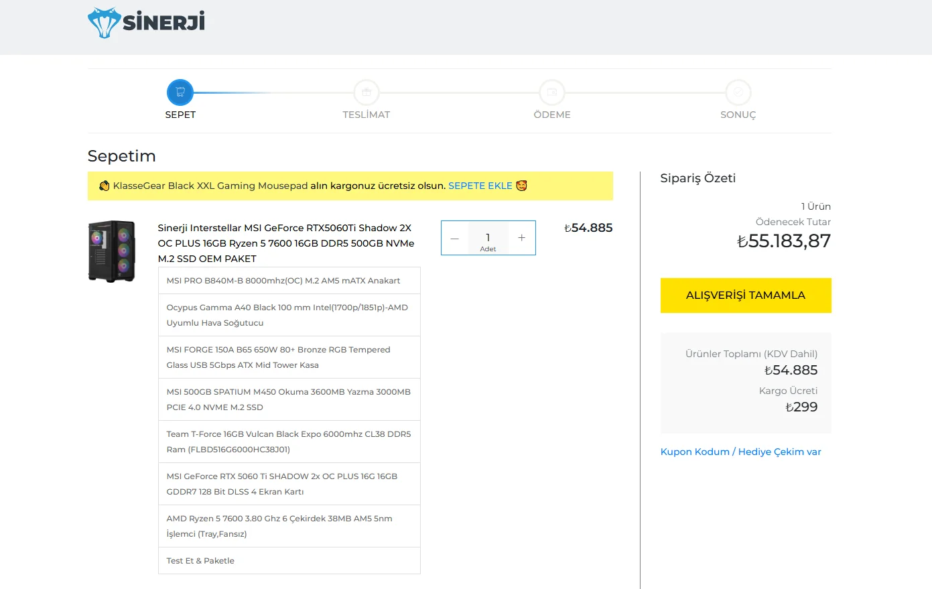Increase quantity with the plus button
The height and width of the screenshot is (589, 932).
coord(522,238)
